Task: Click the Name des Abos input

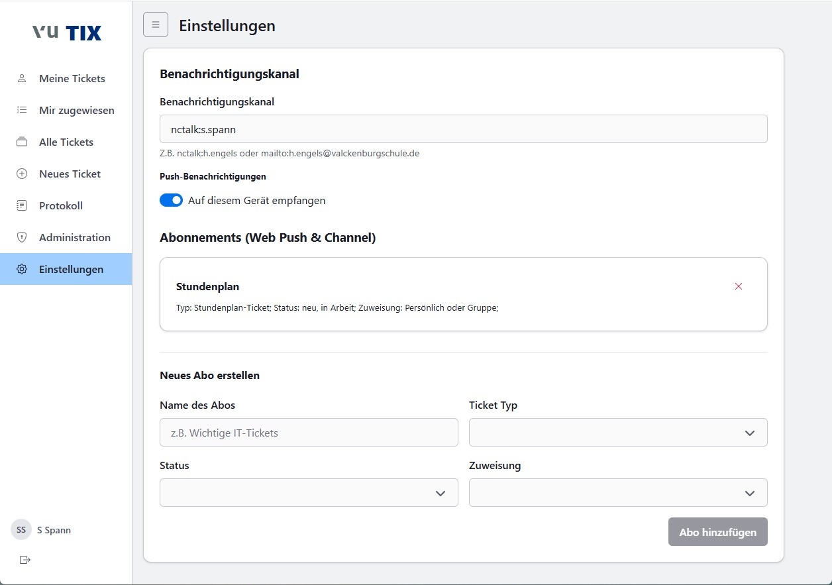Action: pyautogui.click(x=309, y=433)
